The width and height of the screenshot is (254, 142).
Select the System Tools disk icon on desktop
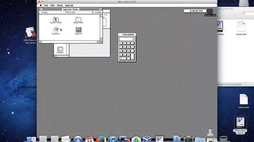(210, 11)
